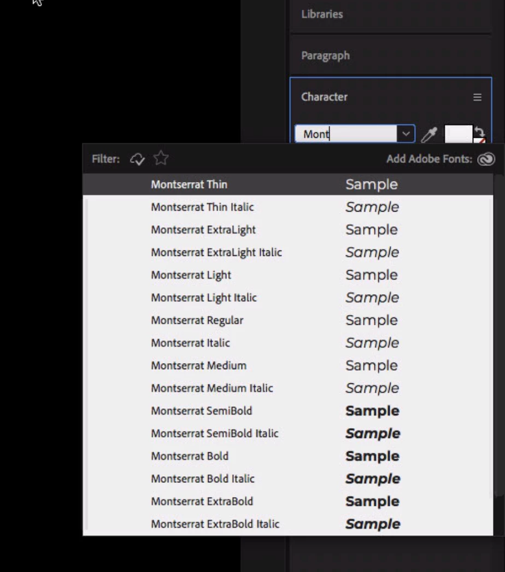The image size is (505, 572).
Task: Choose the Montserrat Thin Italic font
Action: (287, 207)
